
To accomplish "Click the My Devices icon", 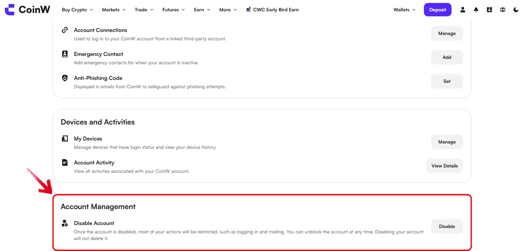I will coord(65,138).
